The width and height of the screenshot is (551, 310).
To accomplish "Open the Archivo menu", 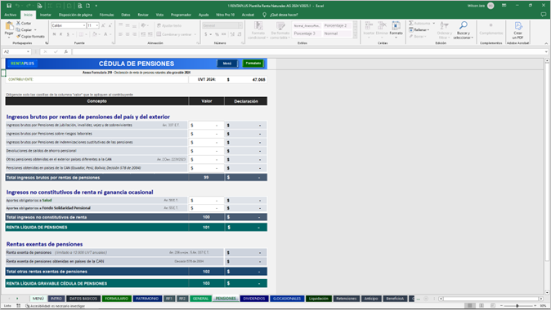I will 10,15.
